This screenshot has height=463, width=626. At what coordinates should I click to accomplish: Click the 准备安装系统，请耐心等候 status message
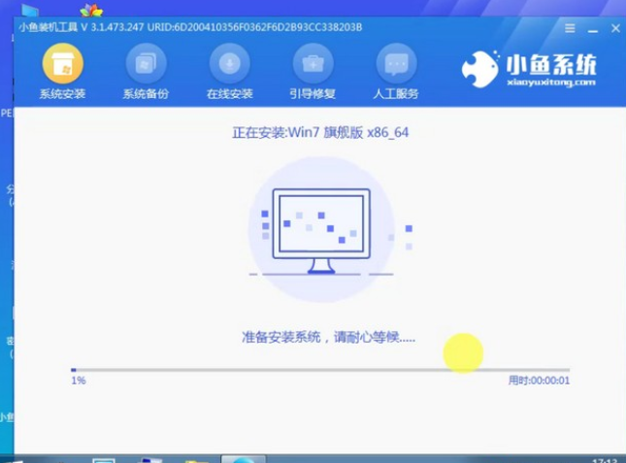(328, 337)
